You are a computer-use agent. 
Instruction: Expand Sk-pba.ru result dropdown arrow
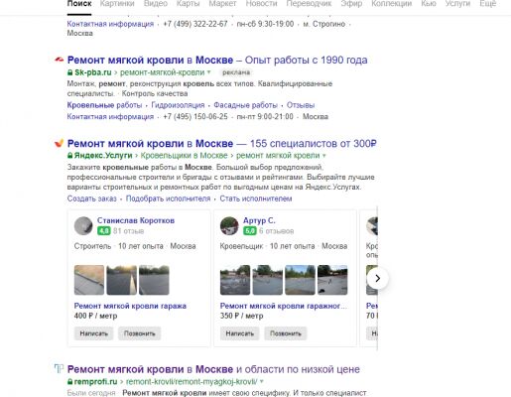coord(208,72)
